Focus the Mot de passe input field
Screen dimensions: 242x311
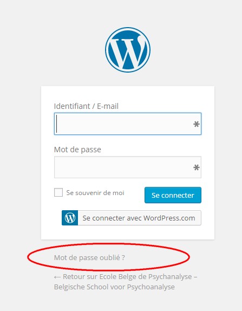(x=128, y=167)
